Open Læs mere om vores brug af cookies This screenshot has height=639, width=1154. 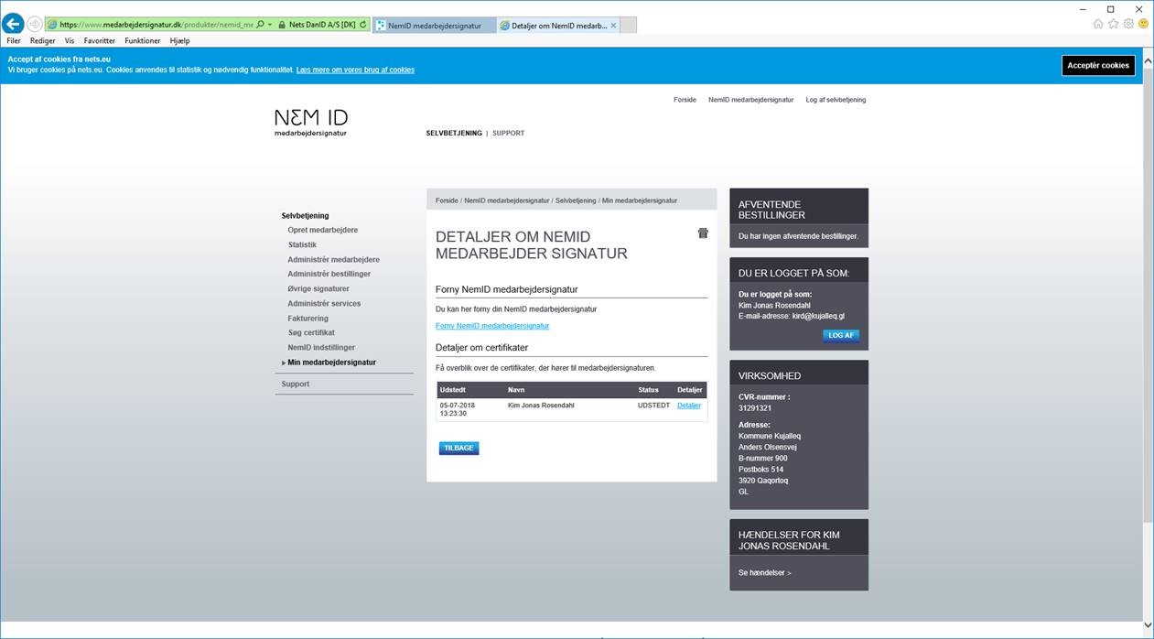click(355, 70)
